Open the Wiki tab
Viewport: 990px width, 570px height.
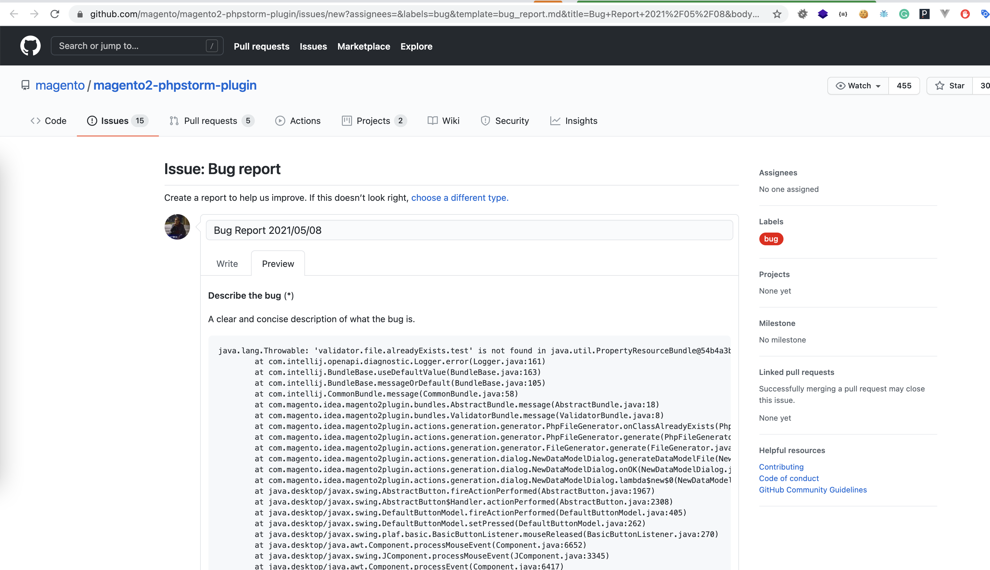[444, 121]
